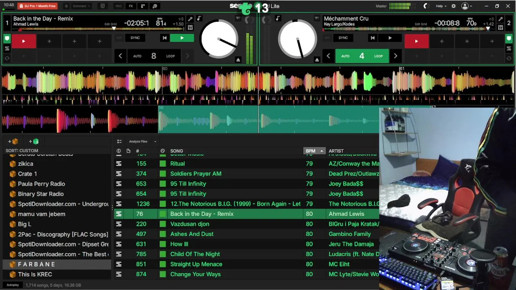Screen dimensions: 516x290
Task: Toggle deck 2 SYNC
Action: [x=343, y=38]
